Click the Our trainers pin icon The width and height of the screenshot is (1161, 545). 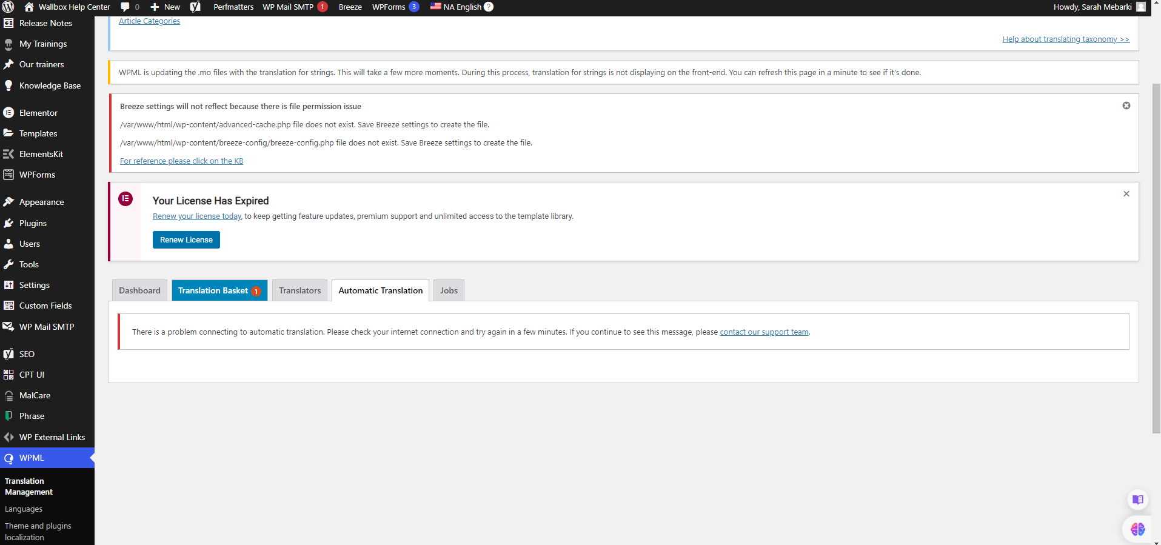[x=8, y=65]
